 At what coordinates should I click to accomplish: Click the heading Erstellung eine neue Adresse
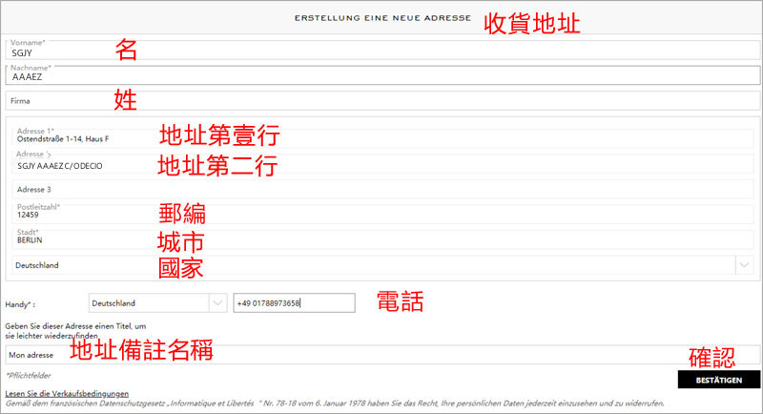tap(382, 18)
